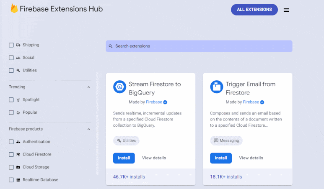The image size is (324, 189).
Task: Click the Popular flame icon
Action: pos(18,112)
